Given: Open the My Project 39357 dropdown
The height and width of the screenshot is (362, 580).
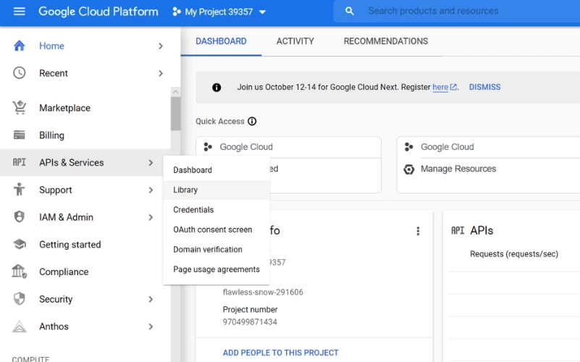Looking at the screenshot, I should click(x=219, y=12).
